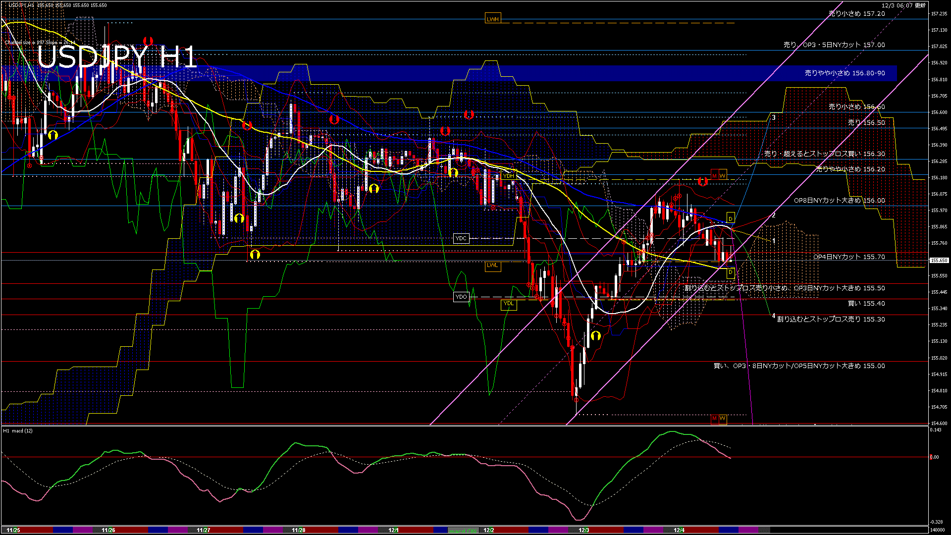Click the YDO yesterday-open label
This screenshot has height=535, width=951.
click(461, 296)
